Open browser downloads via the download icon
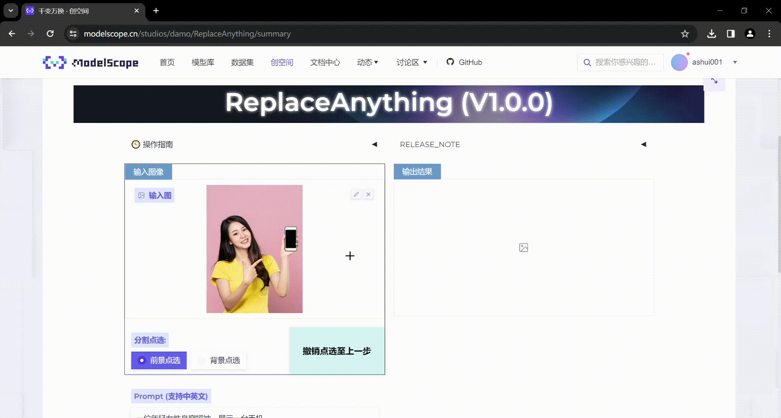The image size is (781, 418). point(711,34)
